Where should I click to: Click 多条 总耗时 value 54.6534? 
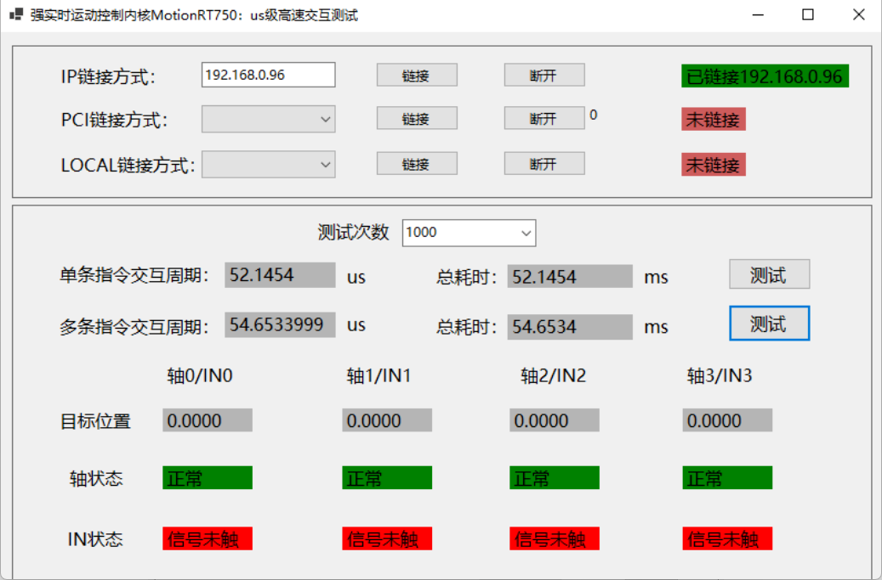pos(570,327)
